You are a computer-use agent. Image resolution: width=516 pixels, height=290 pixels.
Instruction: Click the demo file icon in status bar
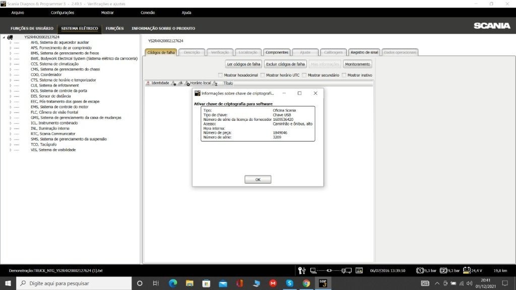point(359,270)
